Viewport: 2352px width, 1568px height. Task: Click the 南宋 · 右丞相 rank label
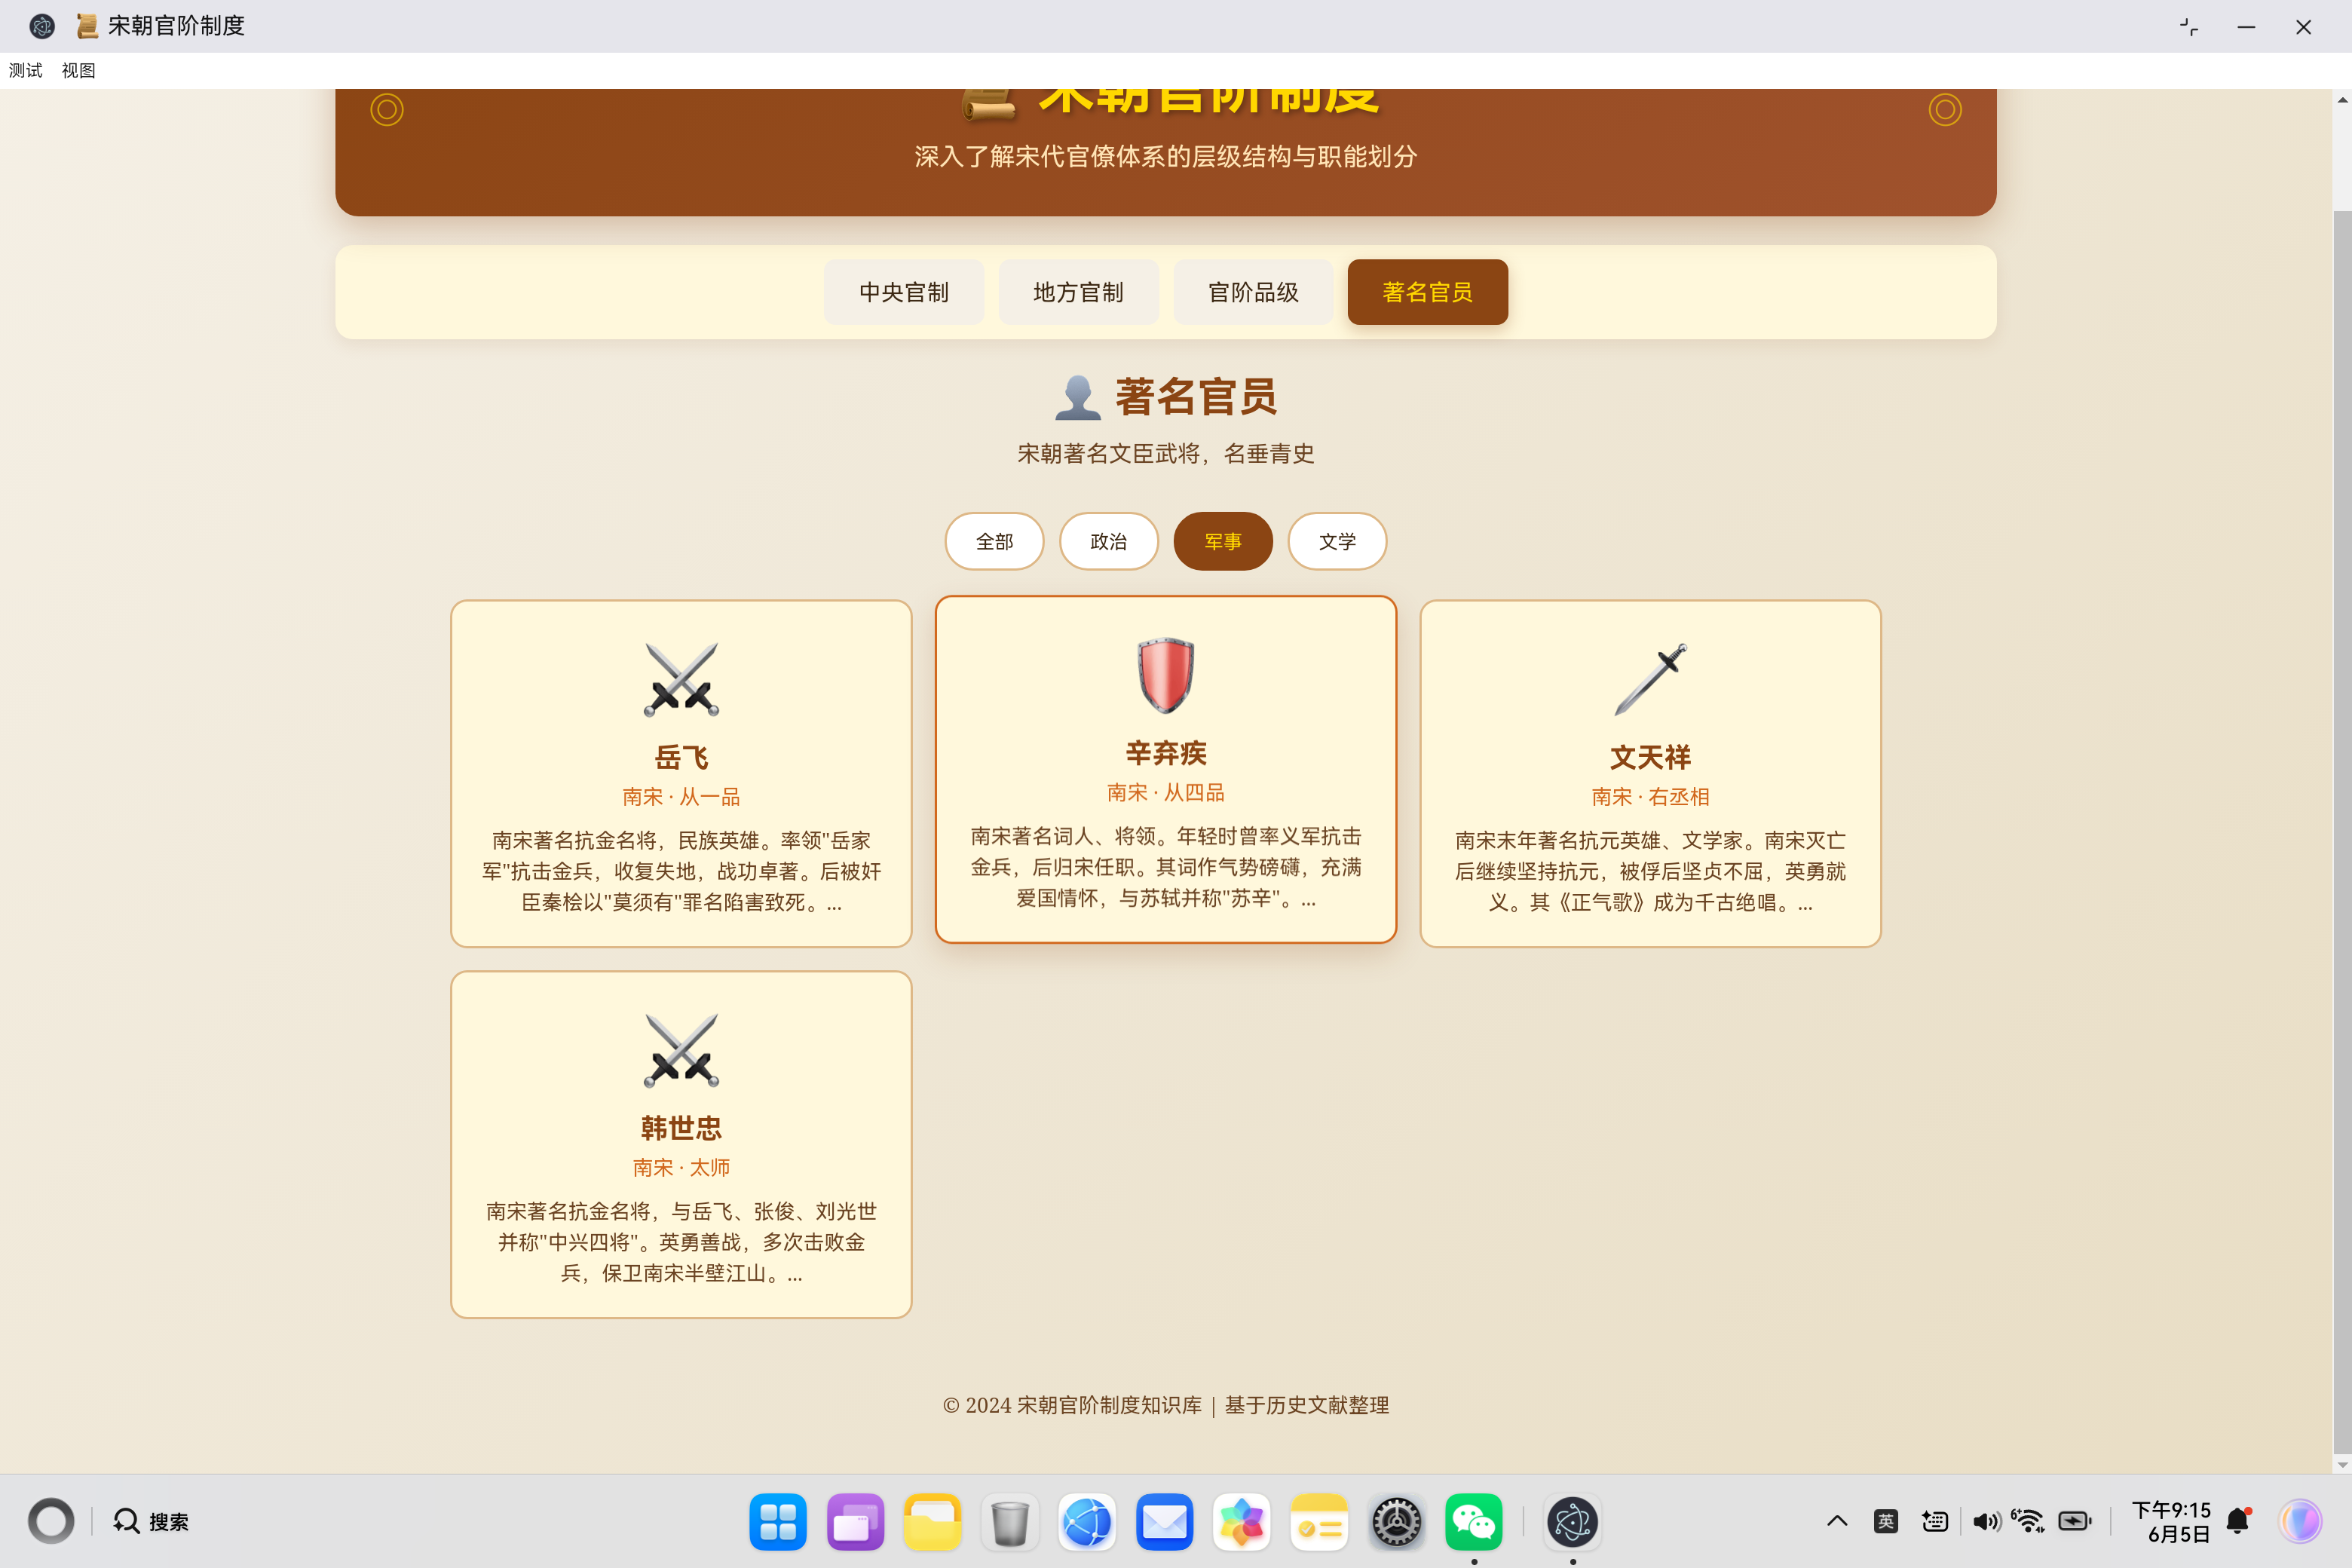coord(1650,797)
